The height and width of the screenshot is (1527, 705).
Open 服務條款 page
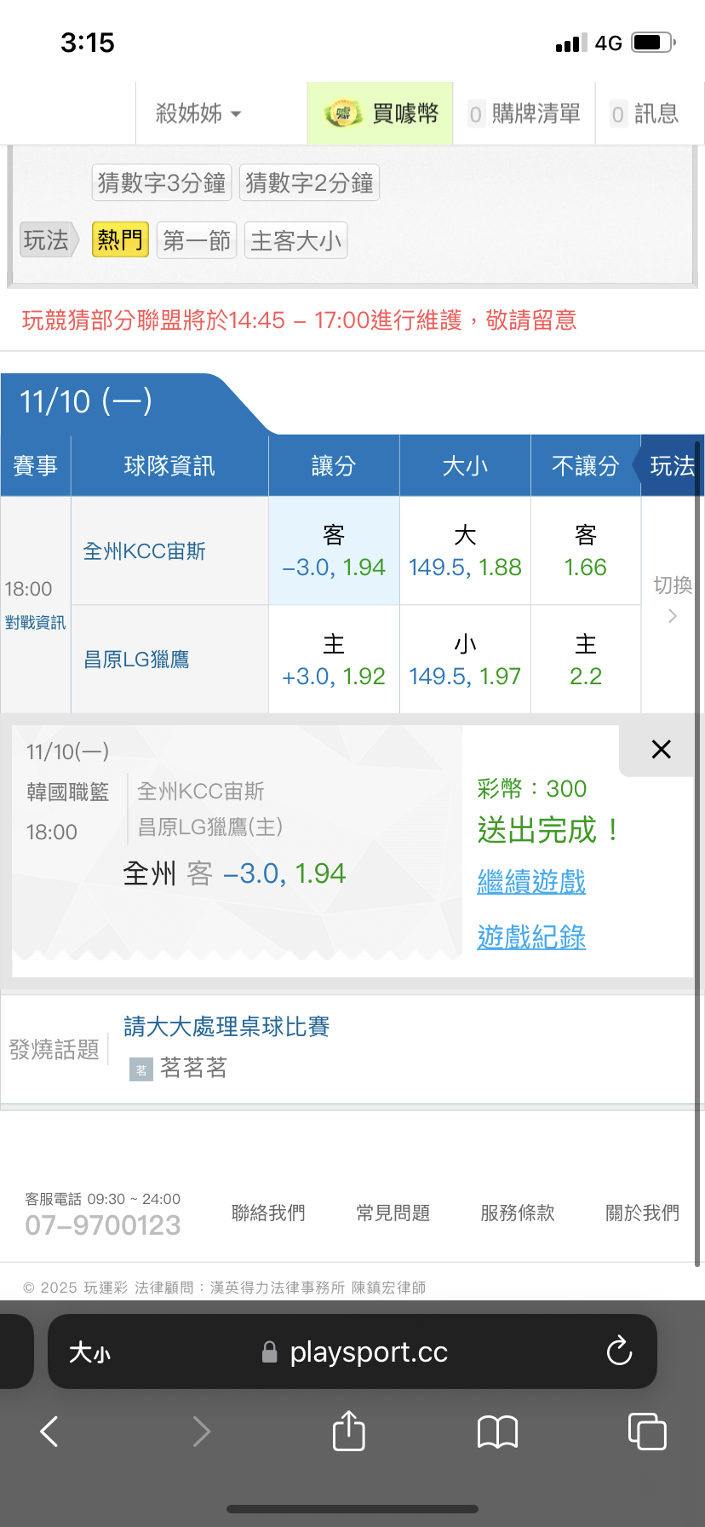click(518, 1213)
